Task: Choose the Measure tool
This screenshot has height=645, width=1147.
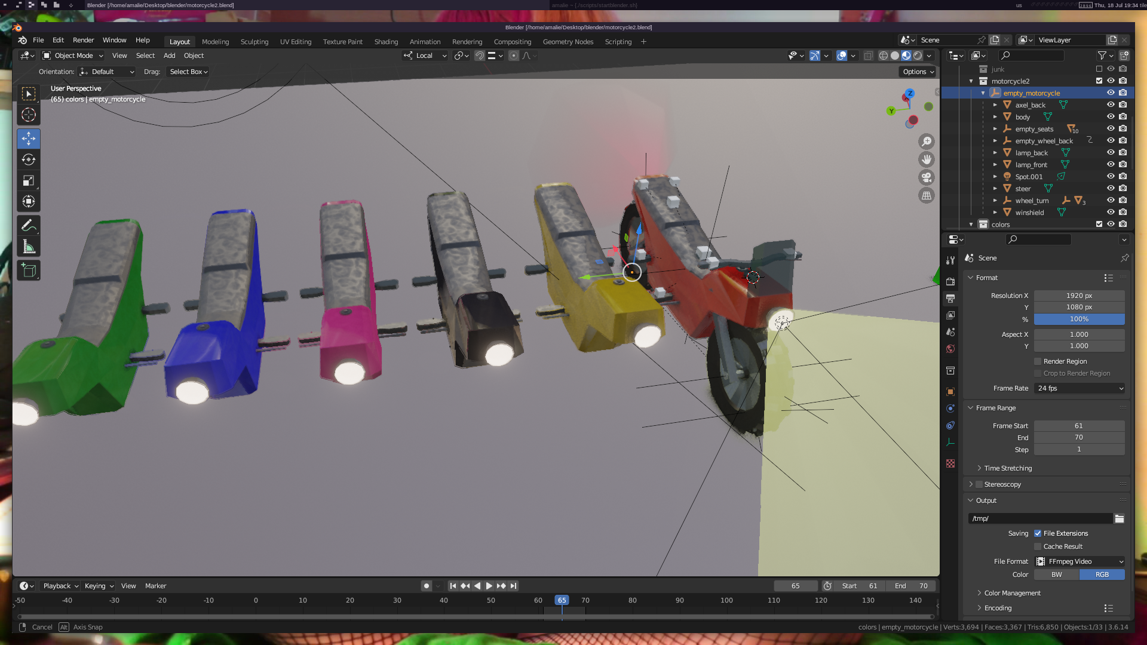Action: click(28, 247)
